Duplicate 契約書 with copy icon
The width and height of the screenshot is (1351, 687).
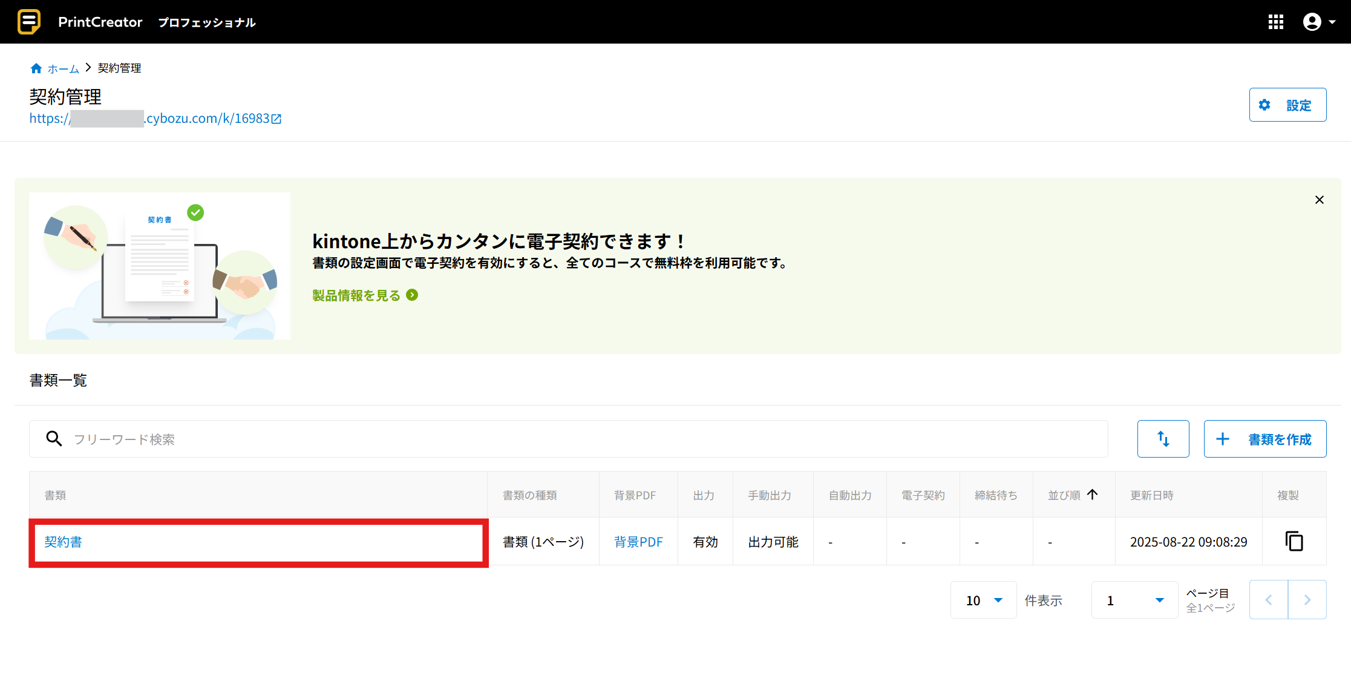1294,541
